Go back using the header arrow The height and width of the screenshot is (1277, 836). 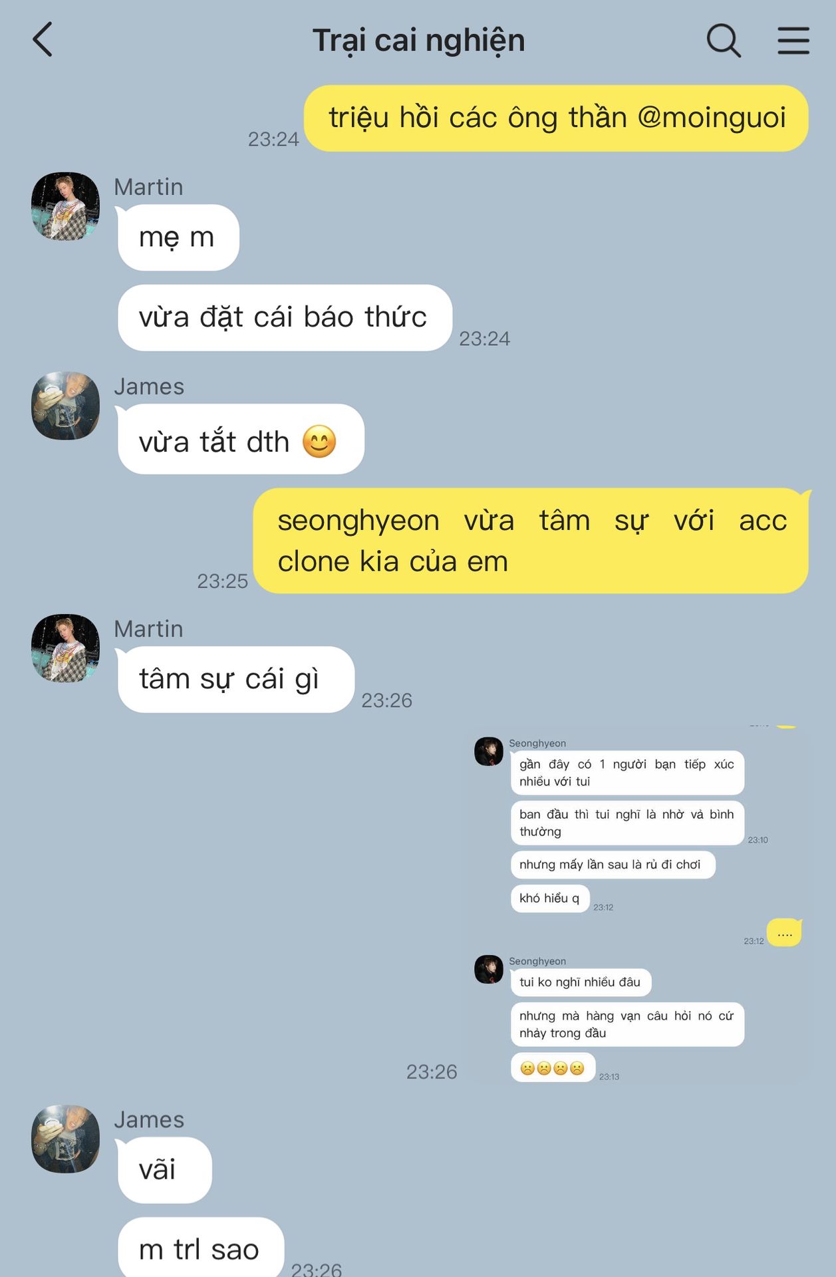point(43,40)
